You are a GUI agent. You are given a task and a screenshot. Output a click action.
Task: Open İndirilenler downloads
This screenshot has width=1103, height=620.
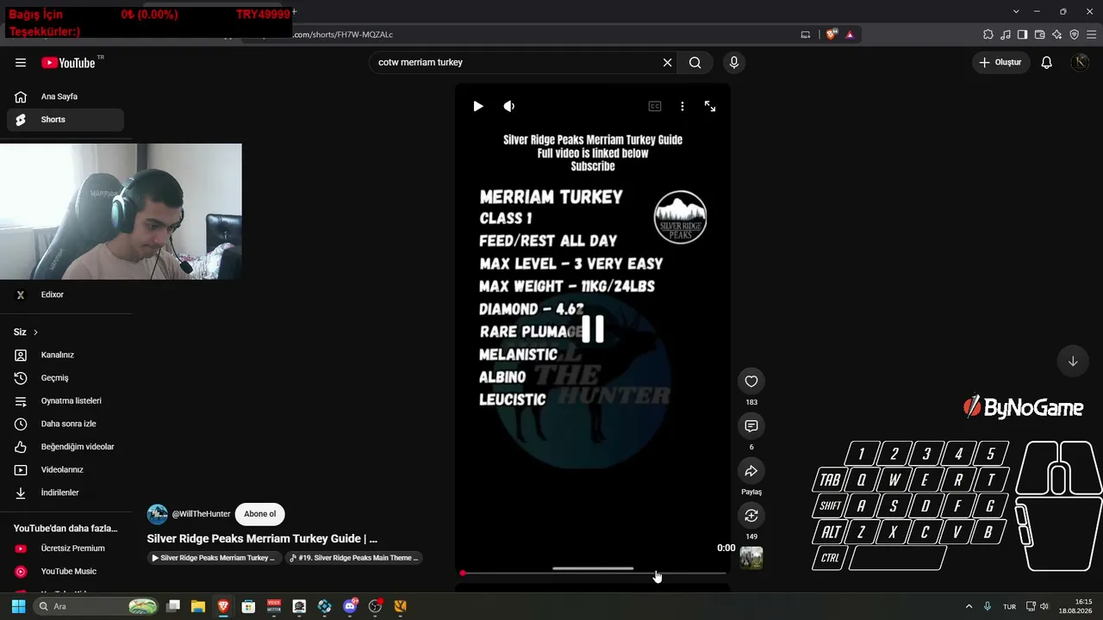click(x=65, y=493)
